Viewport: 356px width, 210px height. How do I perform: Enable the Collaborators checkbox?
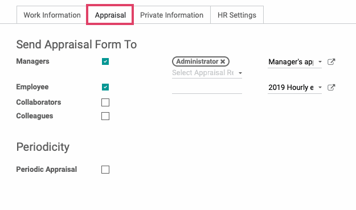click(x=105, y=102)
